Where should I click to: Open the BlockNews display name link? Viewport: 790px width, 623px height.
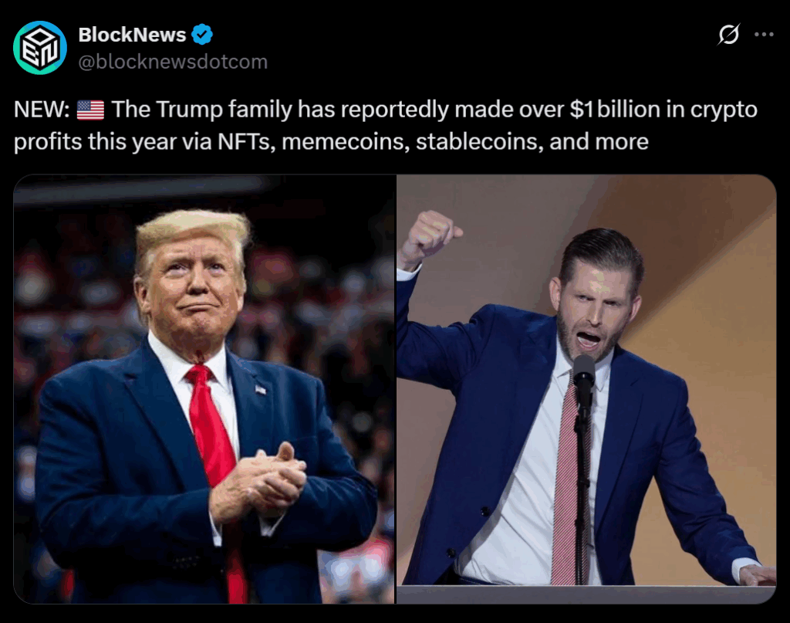[132, 35]
